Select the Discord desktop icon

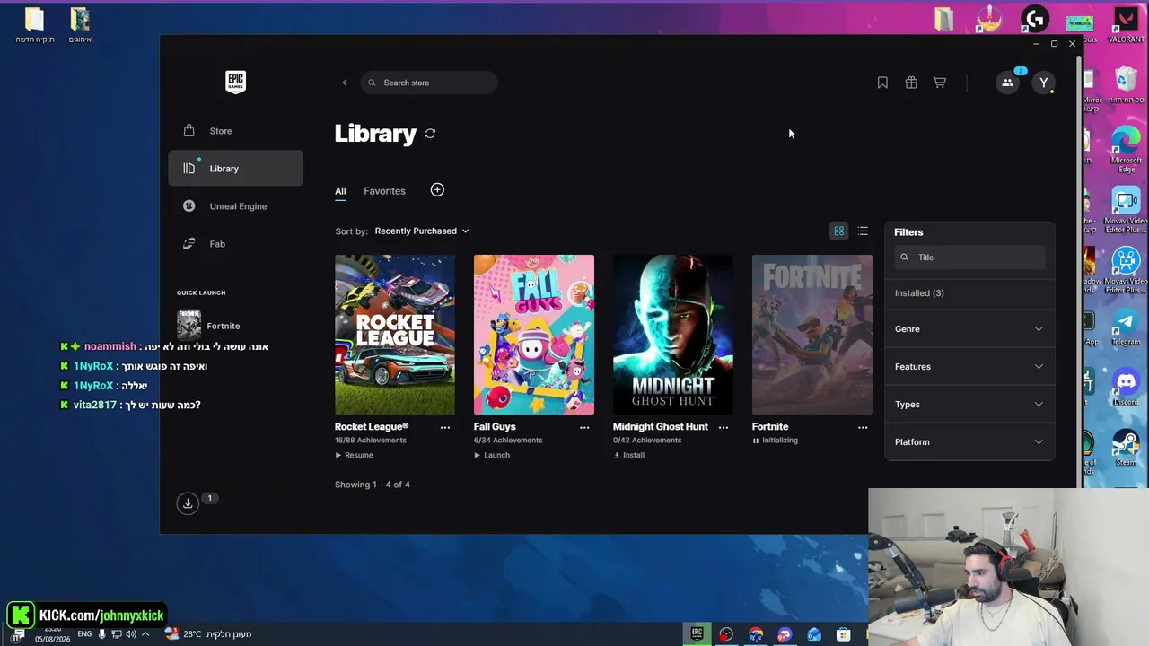pos(1126,387)
